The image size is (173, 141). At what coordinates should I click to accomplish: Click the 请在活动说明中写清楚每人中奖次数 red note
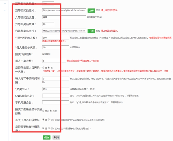[x=83, y=61]
